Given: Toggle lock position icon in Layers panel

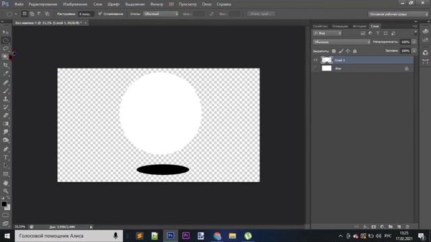Looking at the screenshot, I should [x=347, y=51].
